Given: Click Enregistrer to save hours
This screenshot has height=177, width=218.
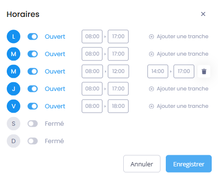Looking at the screenshot, I should click(189, 164).
